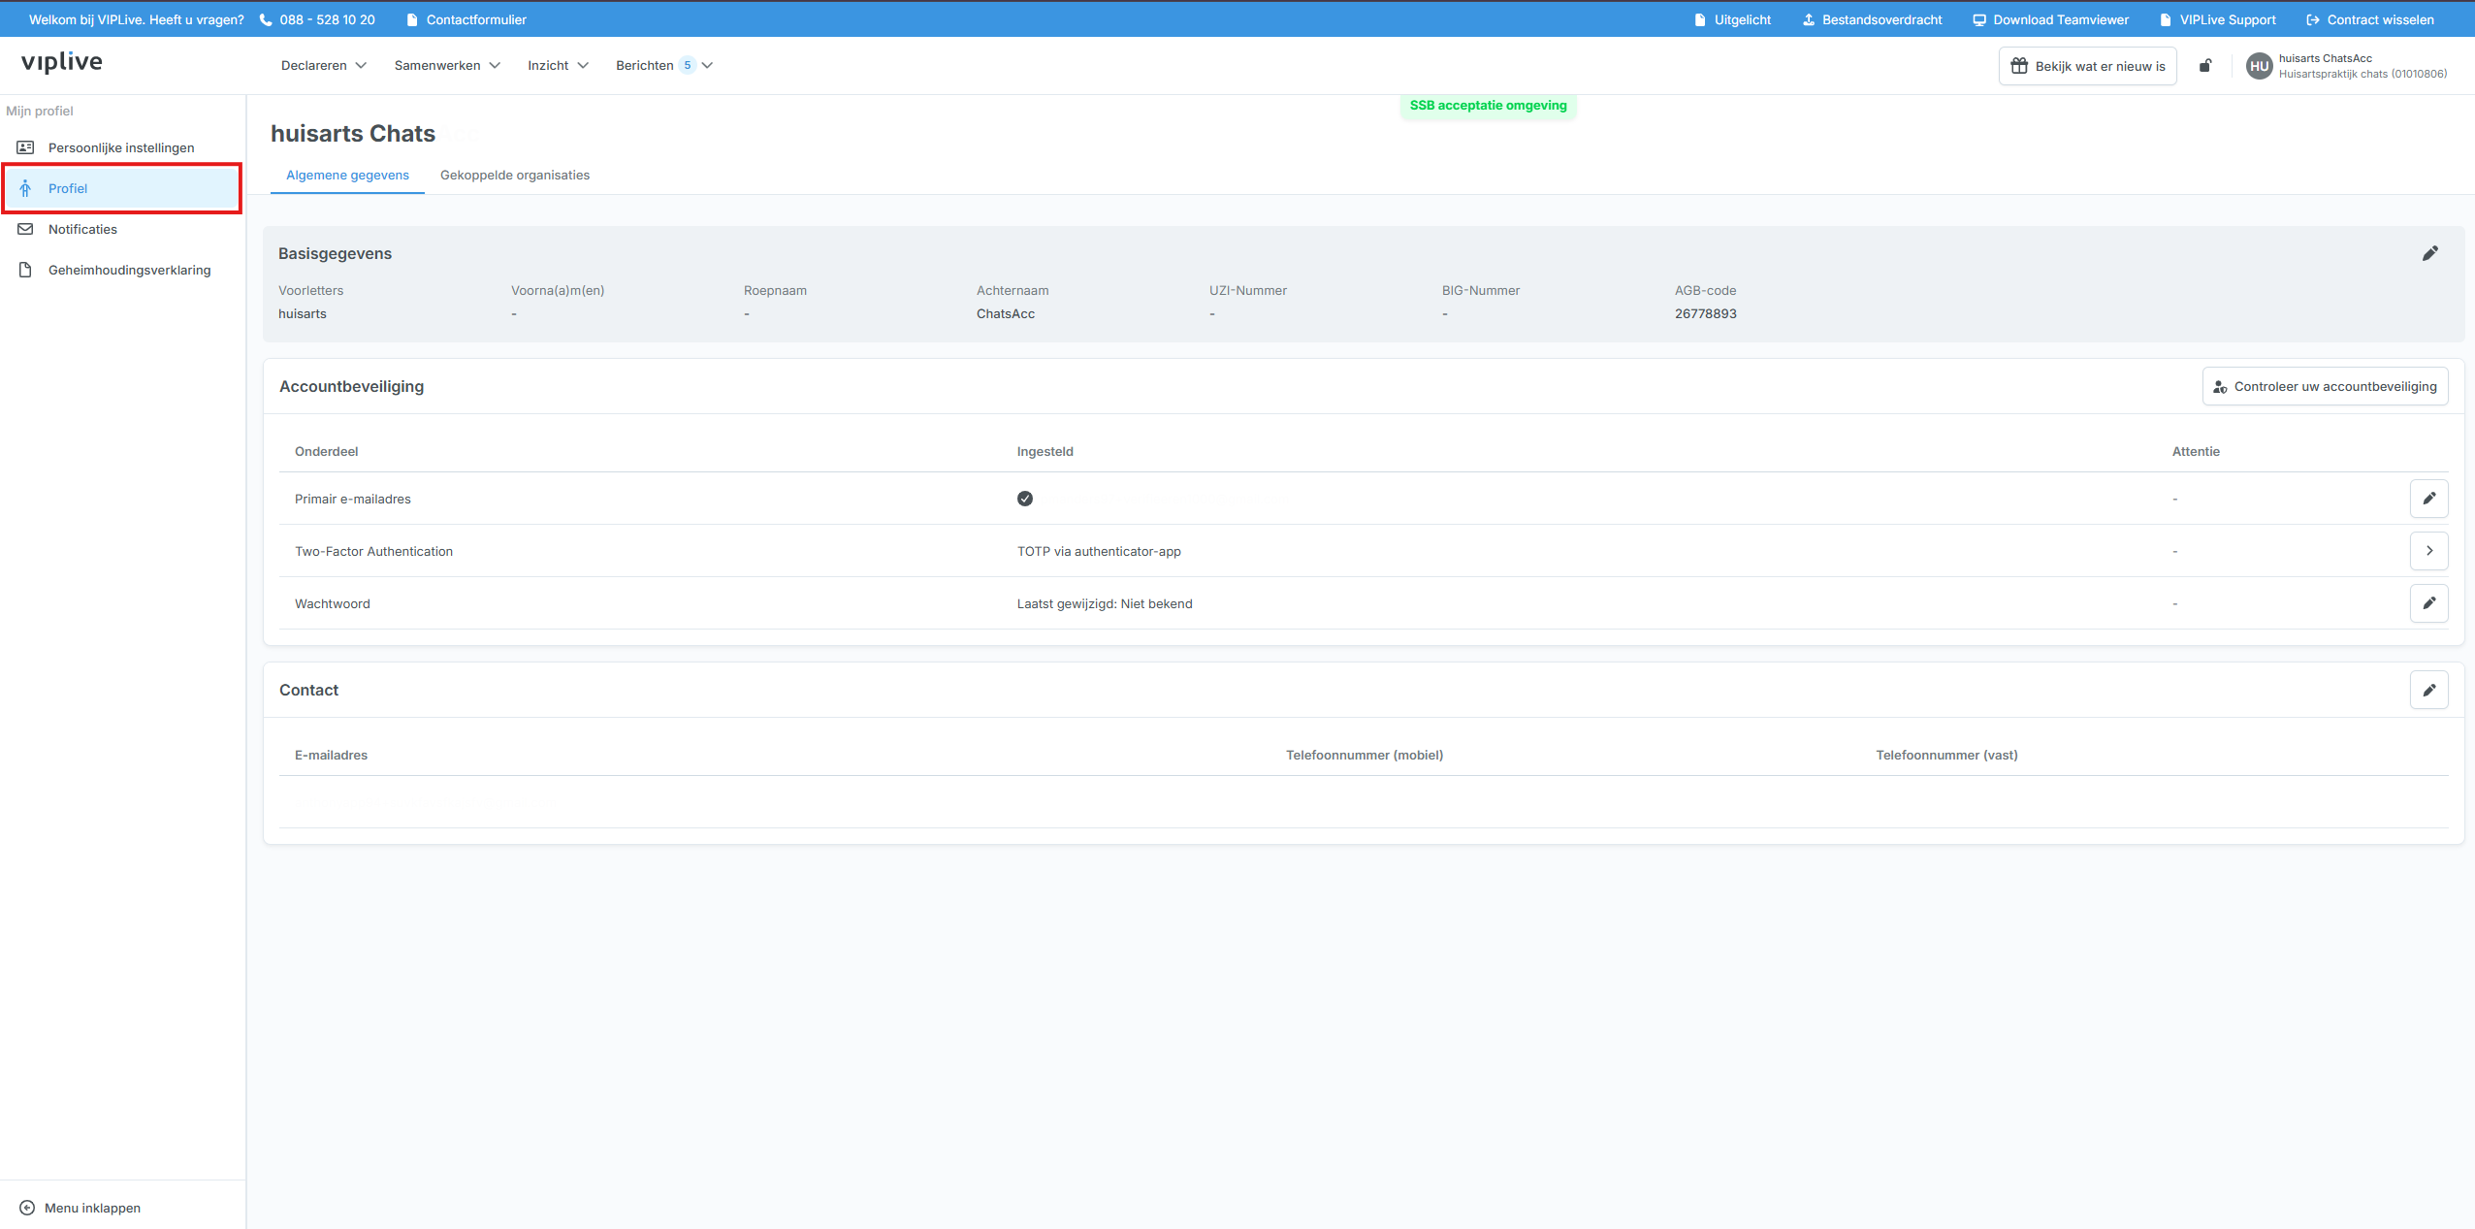Switch to Gekoppelde organisaties tab
The width and height of the screenshot is (2475, 1229).
[515, 176]
